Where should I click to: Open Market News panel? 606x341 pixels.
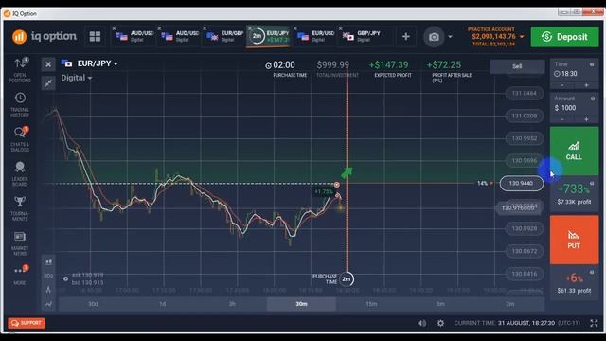click(20, 242)
